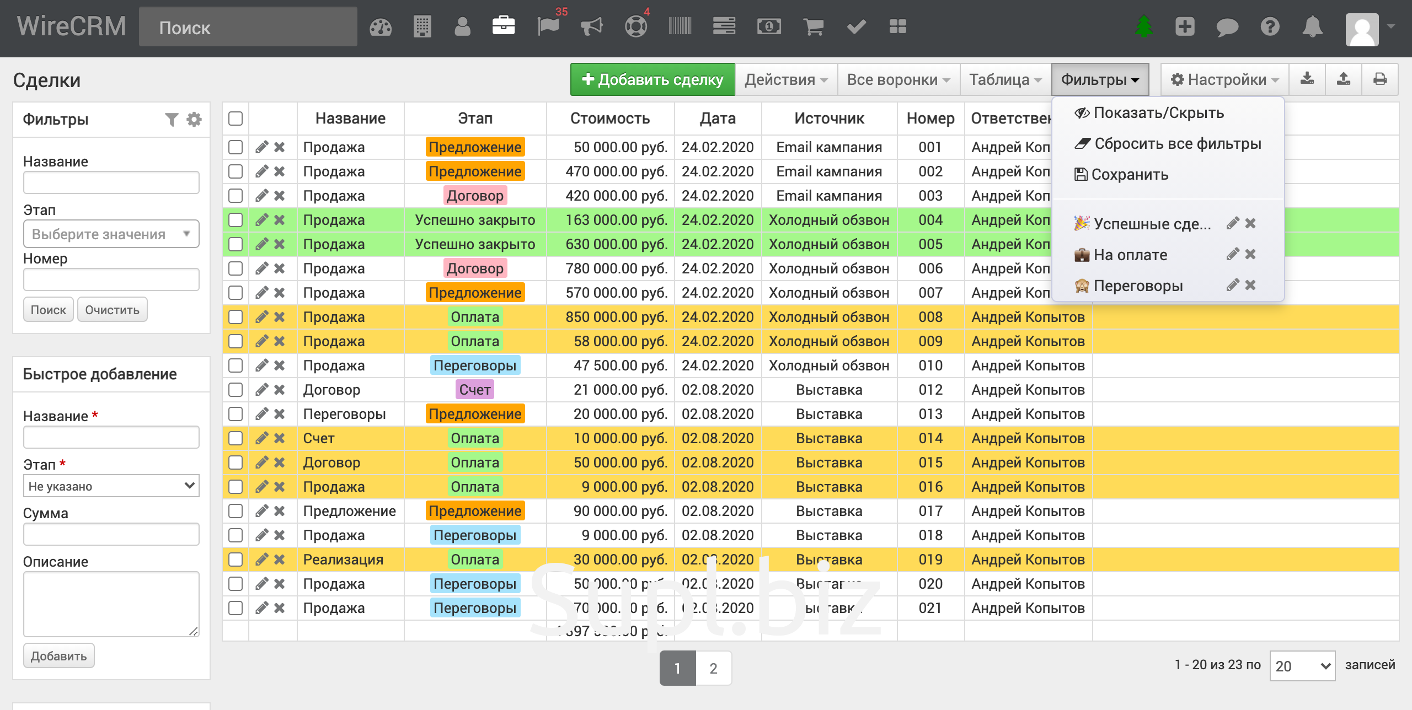Select the checkbox for deal 012

pos(236,390)
